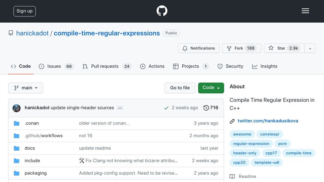Click the GitHub Octocat logo

(x=162, y=11)
